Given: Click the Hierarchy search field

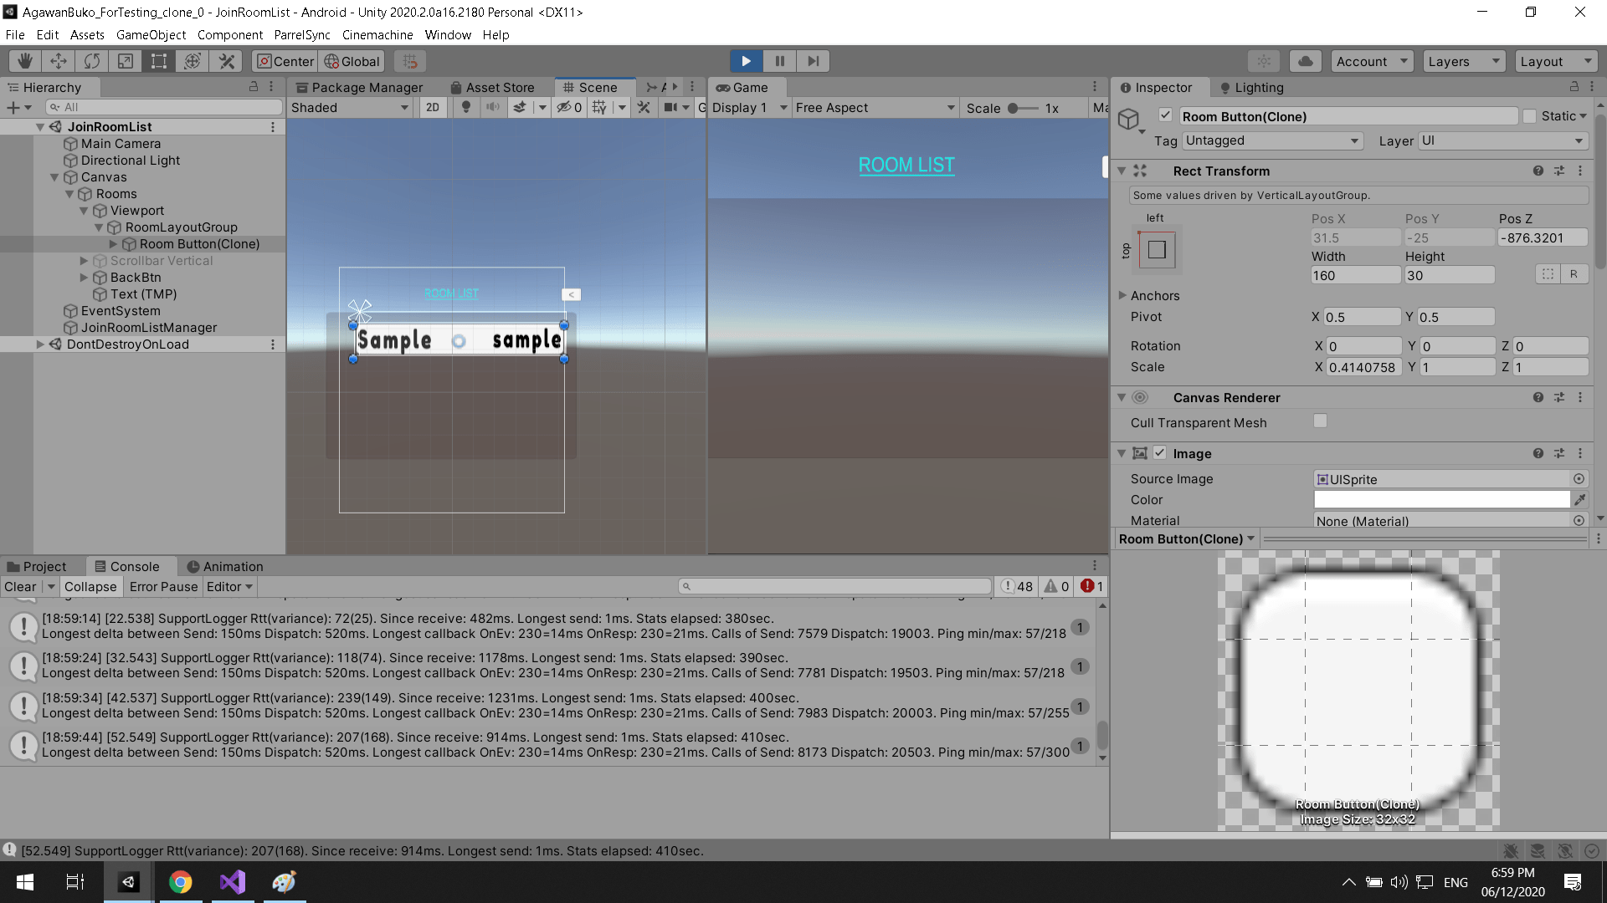Looking at the screenshot, I should pos(164,106).
